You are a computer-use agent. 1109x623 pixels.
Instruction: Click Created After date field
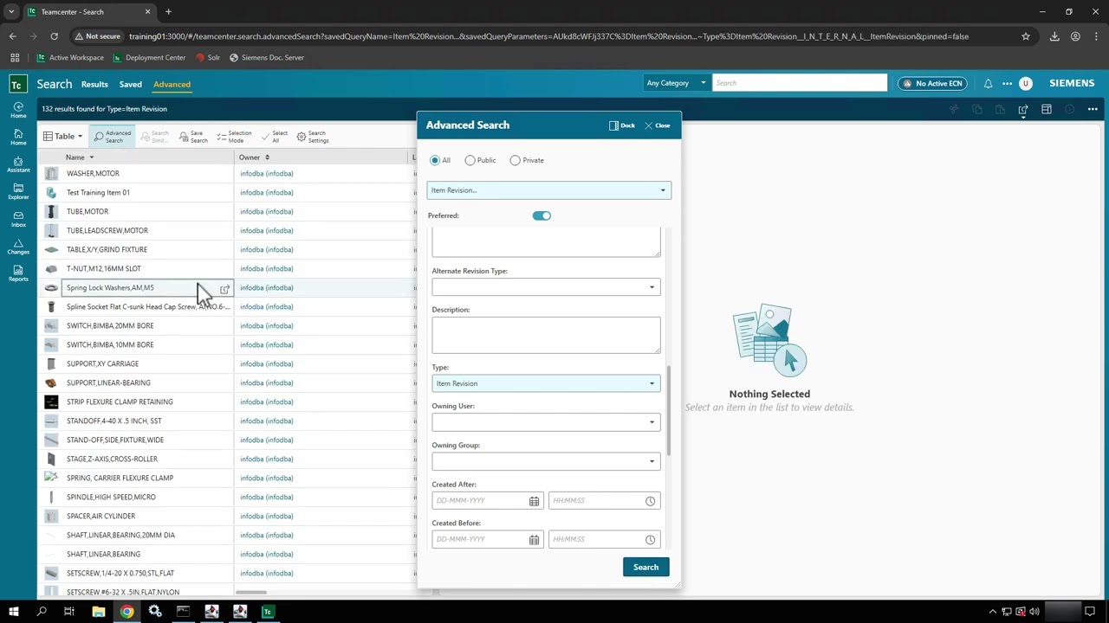pos(488,500)
